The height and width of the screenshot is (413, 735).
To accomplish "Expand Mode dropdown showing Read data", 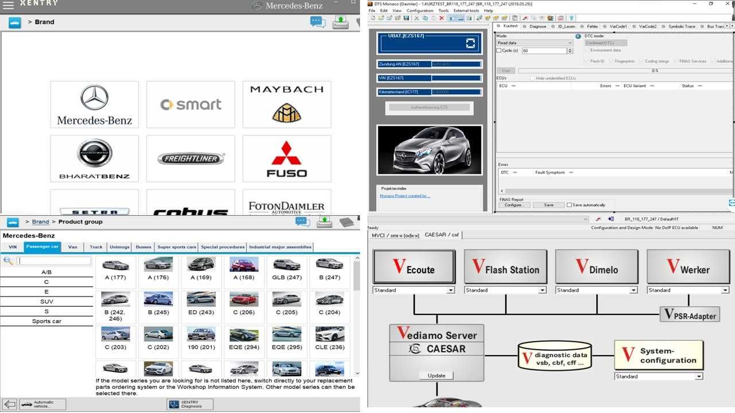I will click(535, 43).
